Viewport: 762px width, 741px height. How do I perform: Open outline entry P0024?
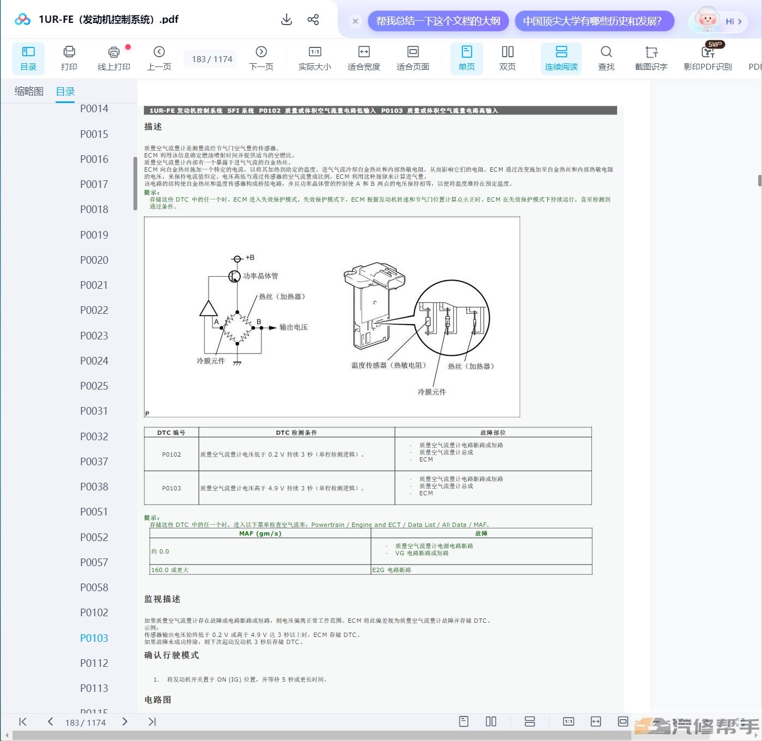[94, 361]
